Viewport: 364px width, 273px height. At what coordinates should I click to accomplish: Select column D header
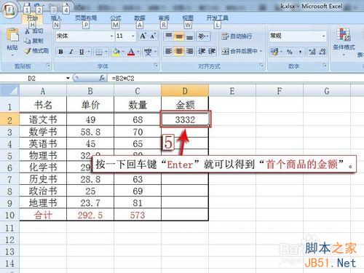point(185,91)
